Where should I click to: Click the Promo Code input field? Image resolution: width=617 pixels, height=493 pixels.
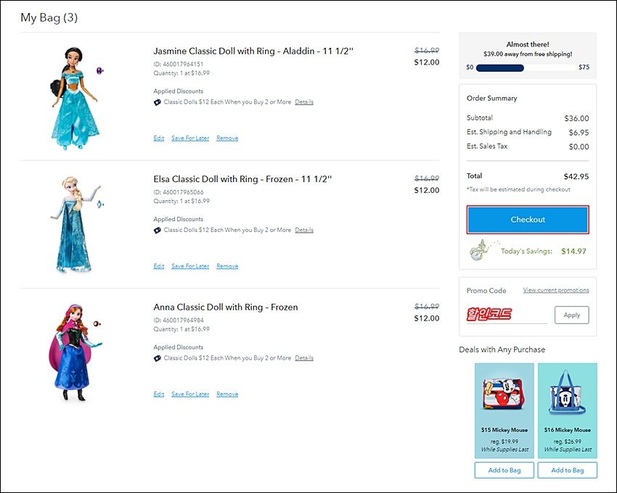pos(507,315)
